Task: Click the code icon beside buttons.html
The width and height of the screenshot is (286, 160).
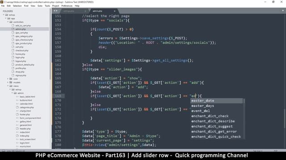Action: point(17,100)
